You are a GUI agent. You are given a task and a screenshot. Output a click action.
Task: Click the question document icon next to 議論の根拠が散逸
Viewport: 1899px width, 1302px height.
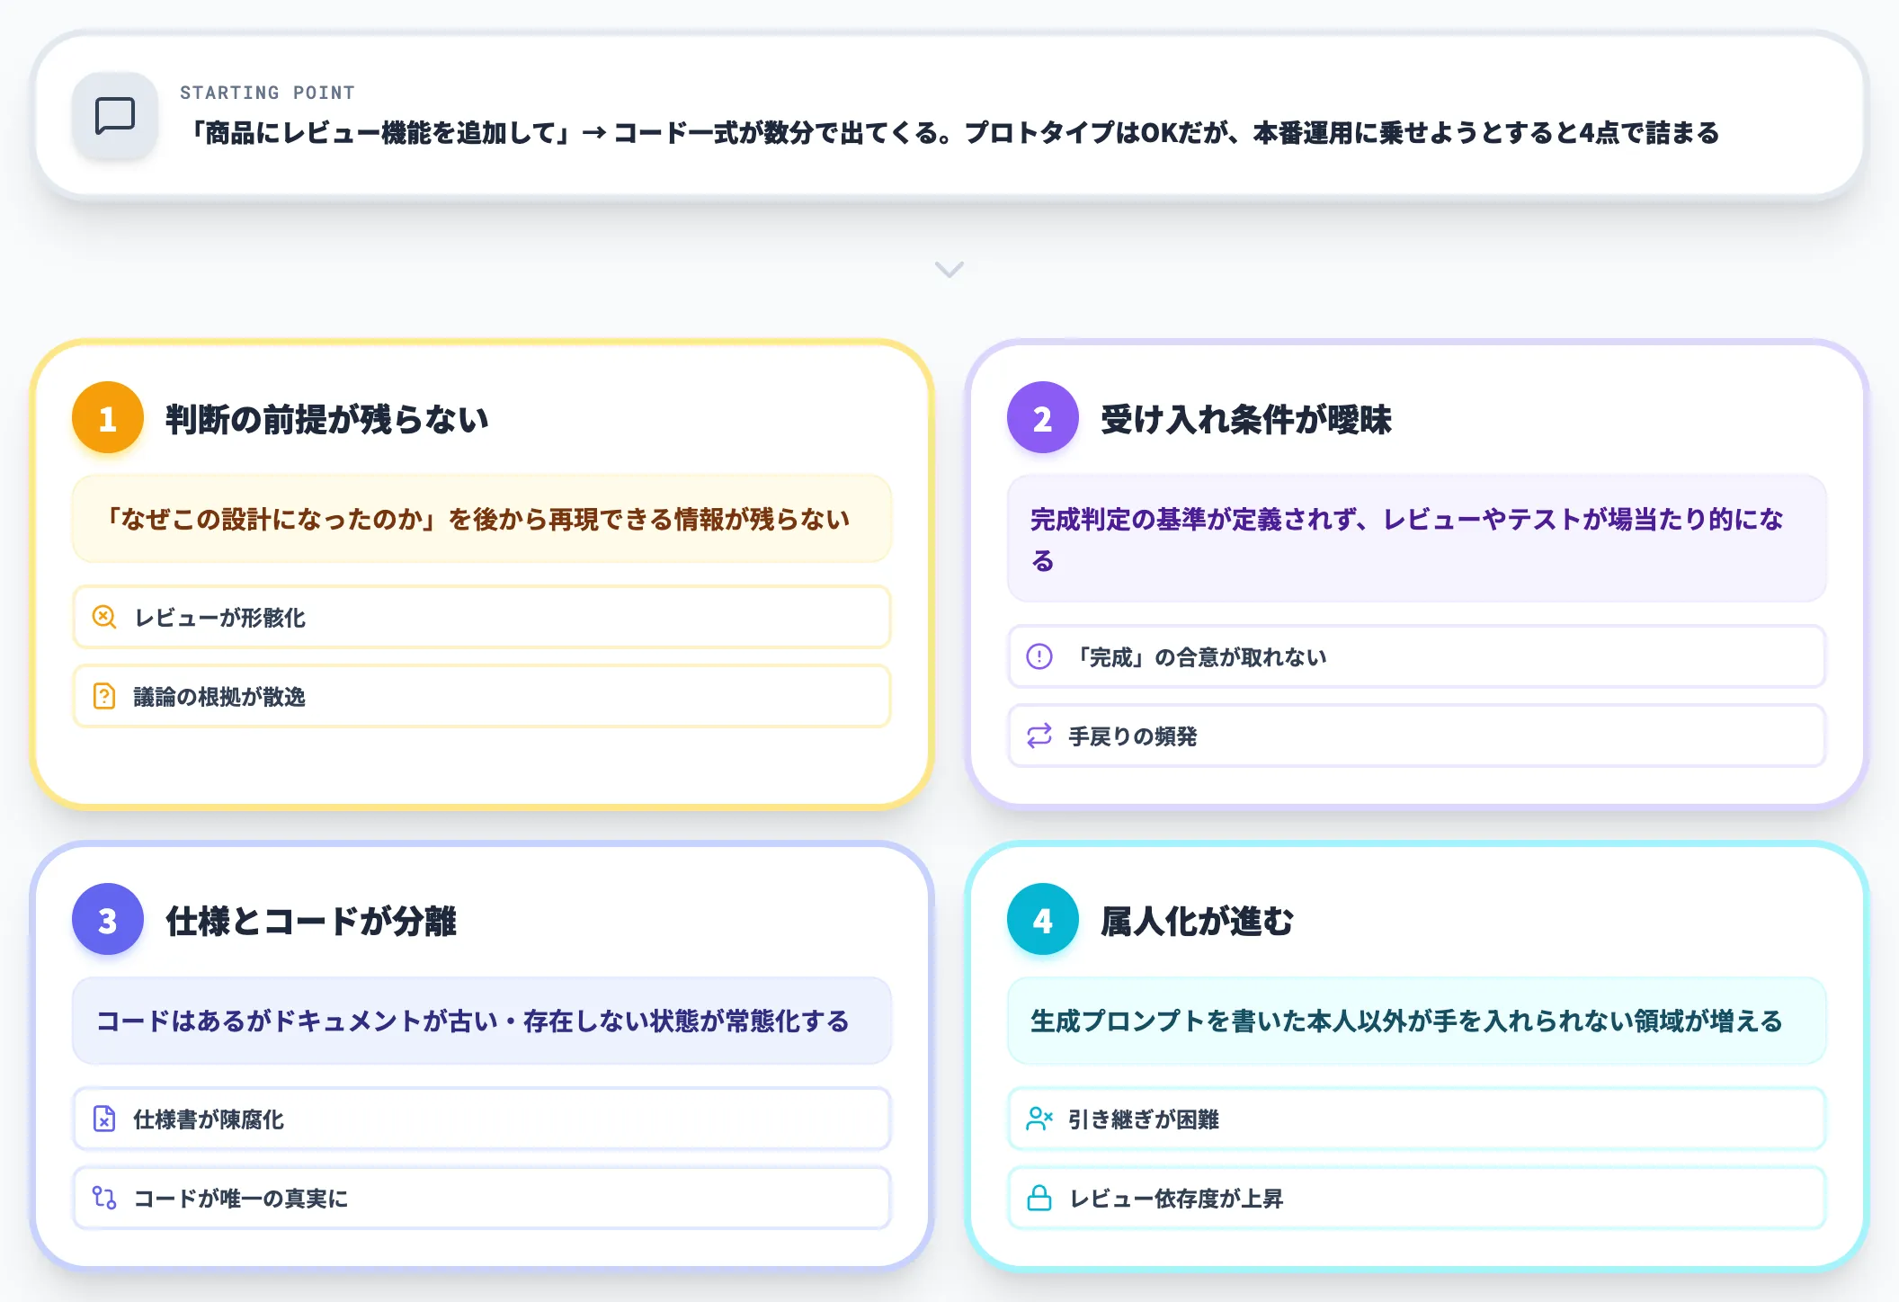click(104, 696)
